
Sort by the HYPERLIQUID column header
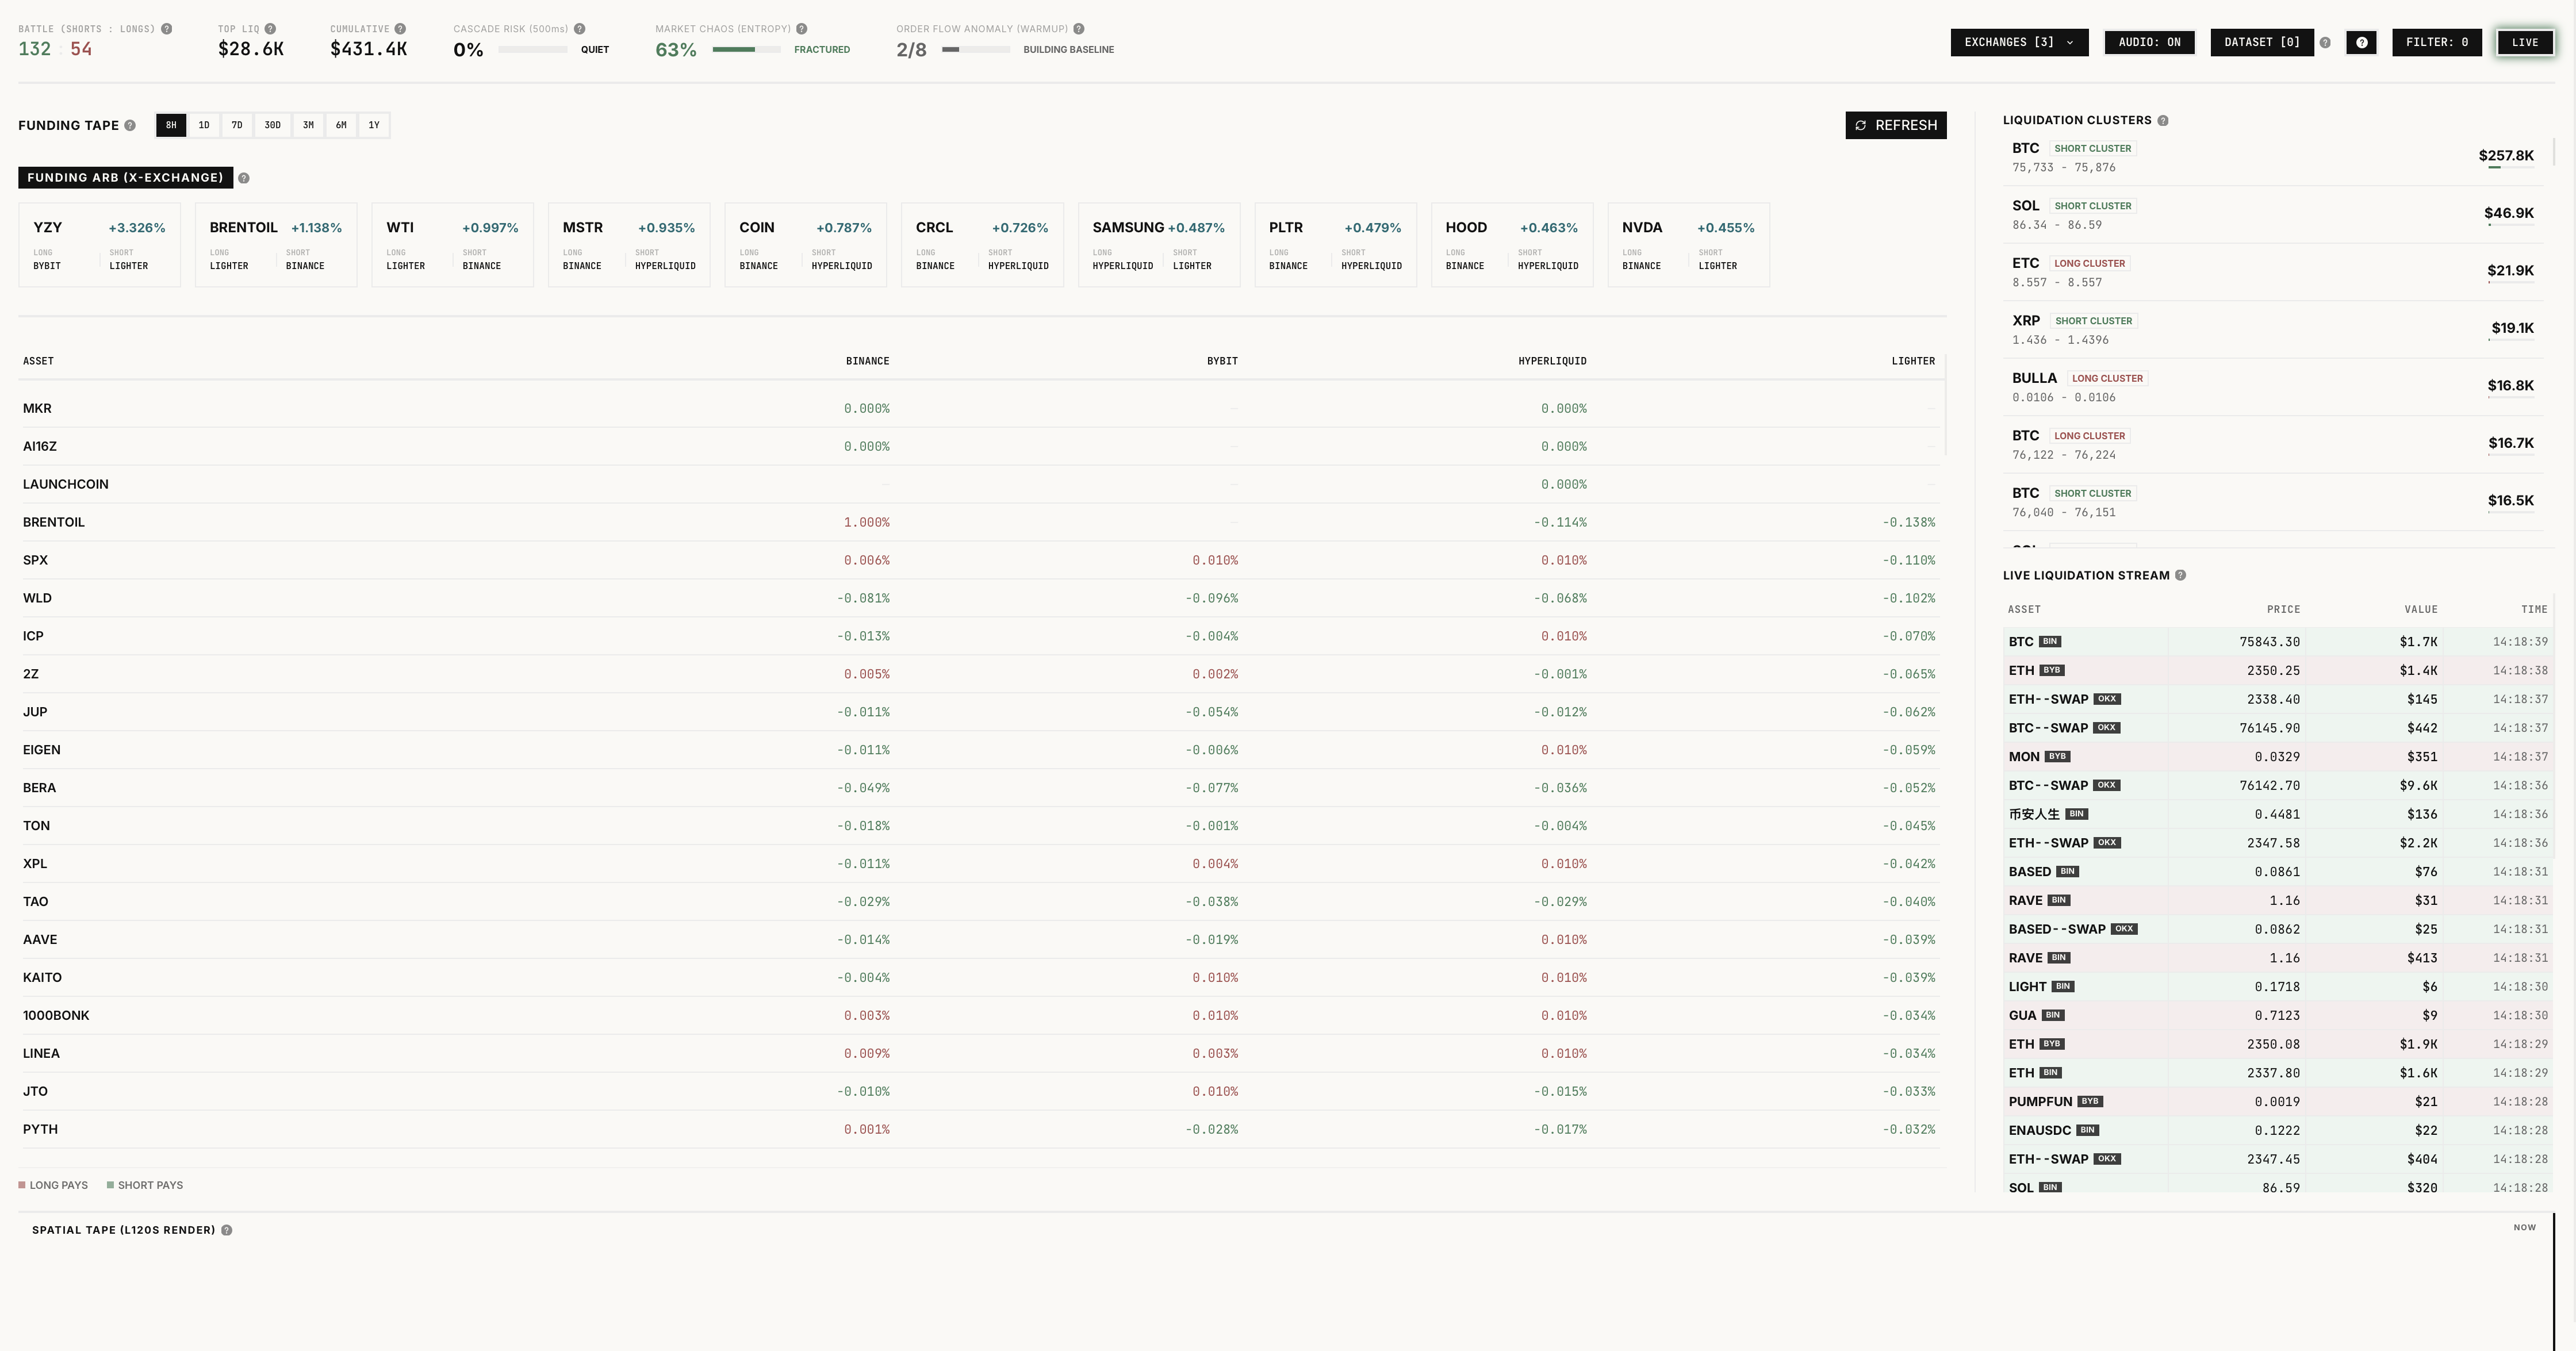(1552, 361)
